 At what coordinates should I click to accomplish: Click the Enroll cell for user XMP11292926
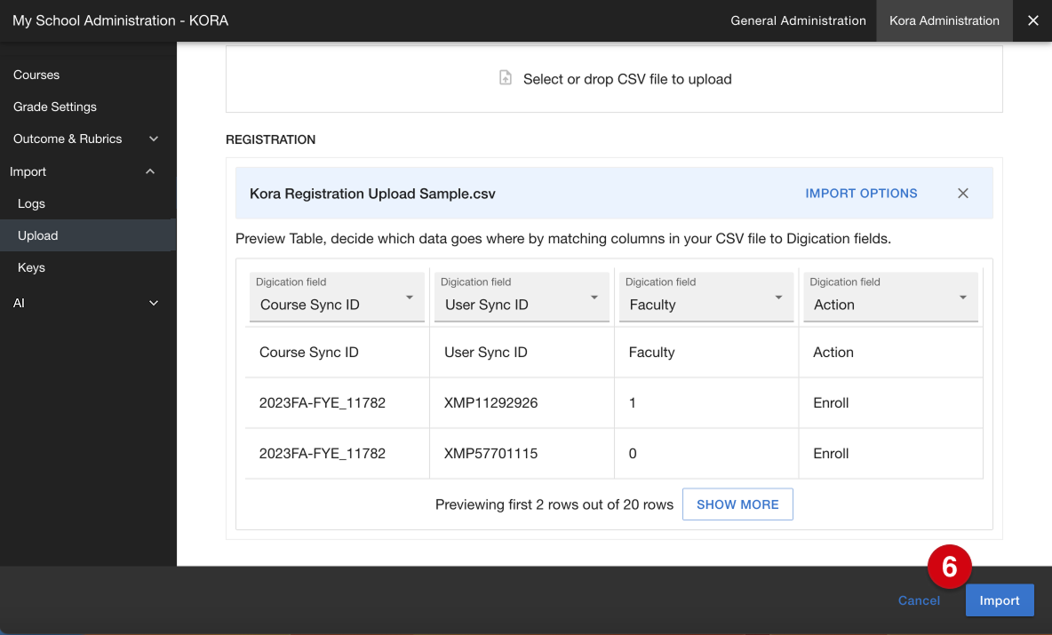pos(891,403)
